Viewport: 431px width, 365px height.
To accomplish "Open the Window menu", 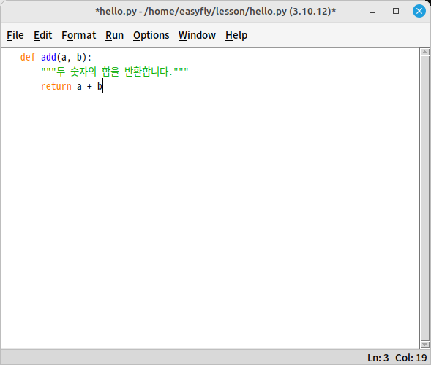I will (197, 35).
